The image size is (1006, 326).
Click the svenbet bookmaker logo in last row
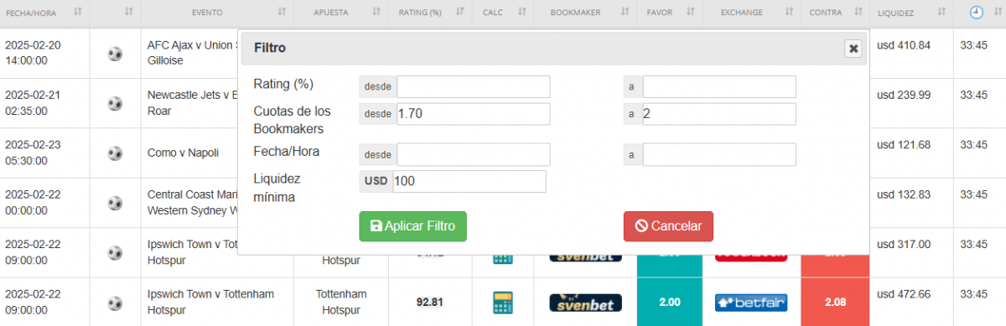tap(585, 303)
